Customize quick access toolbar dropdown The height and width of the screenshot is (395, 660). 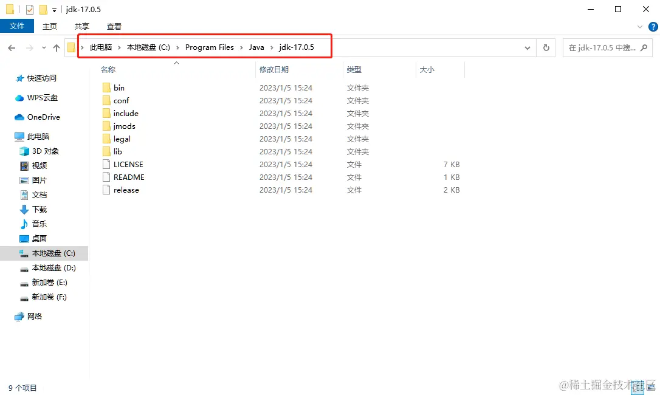54,10
